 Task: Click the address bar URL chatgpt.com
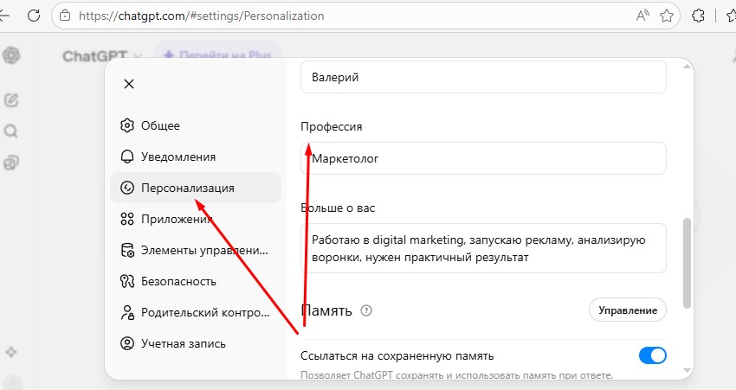coord(202,16)
